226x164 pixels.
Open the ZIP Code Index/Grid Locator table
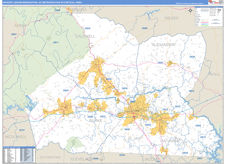18,155
